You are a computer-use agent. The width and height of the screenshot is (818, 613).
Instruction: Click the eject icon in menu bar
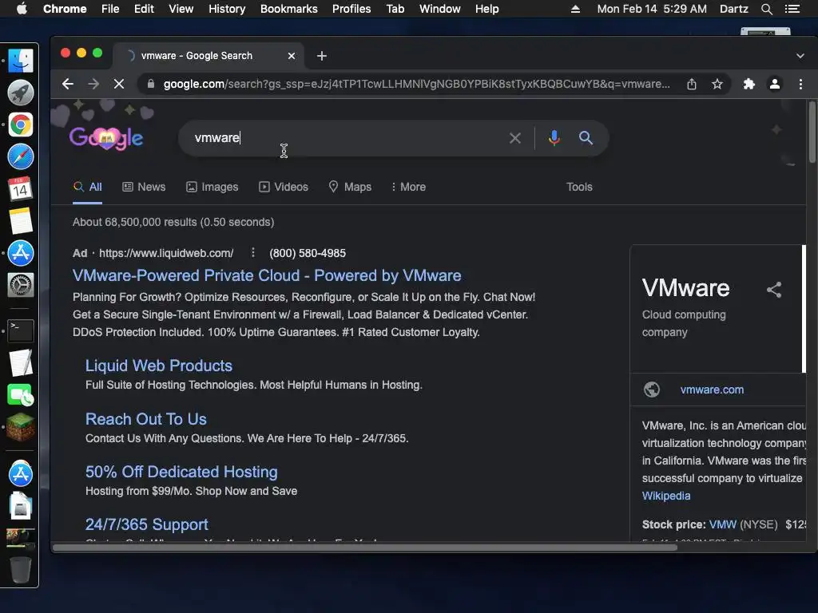point(575,9)
